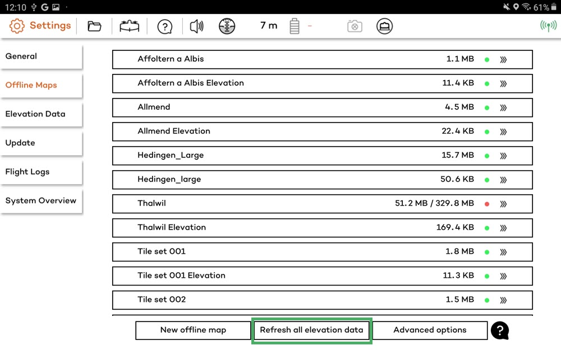Image resolution: width=561 pixels, height=350 pixels.
Task: Expand the chevron for Affoltern a Albis
Action: [504, 59]
